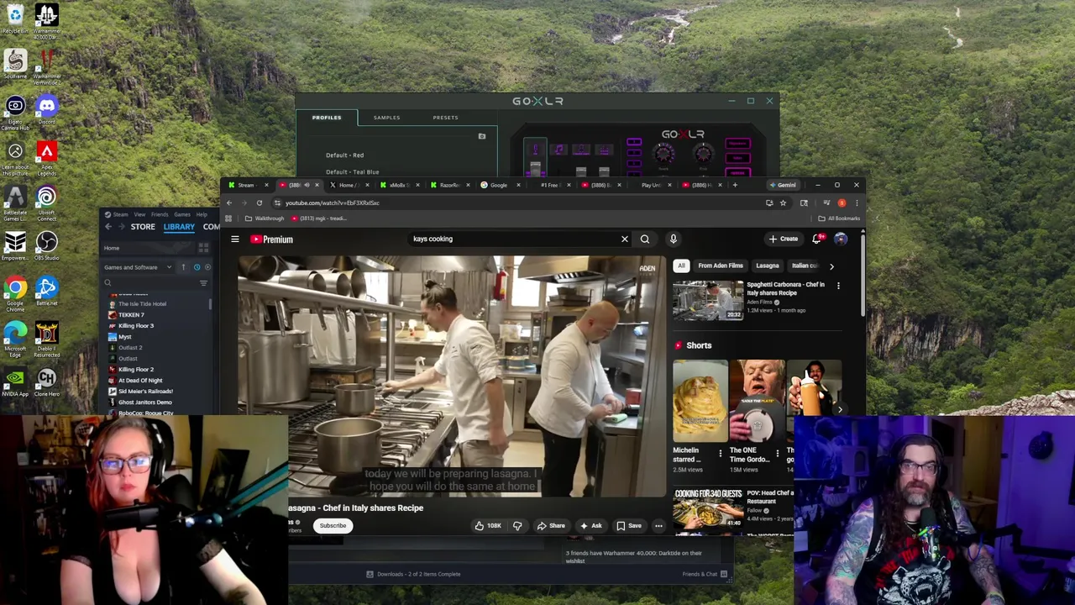The height and width of the screenshot is (605, 1075).
Task: Open options for 'Michelin starred' short
Action: [x=720, y=454]
